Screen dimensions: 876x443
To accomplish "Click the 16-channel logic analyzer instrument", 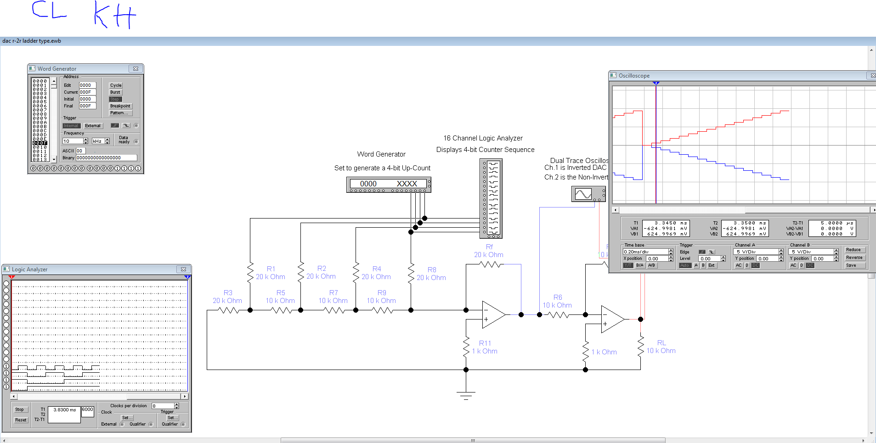I will (491, 198).
